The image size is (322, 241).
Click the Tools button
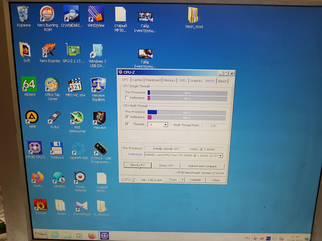[173, 180]
